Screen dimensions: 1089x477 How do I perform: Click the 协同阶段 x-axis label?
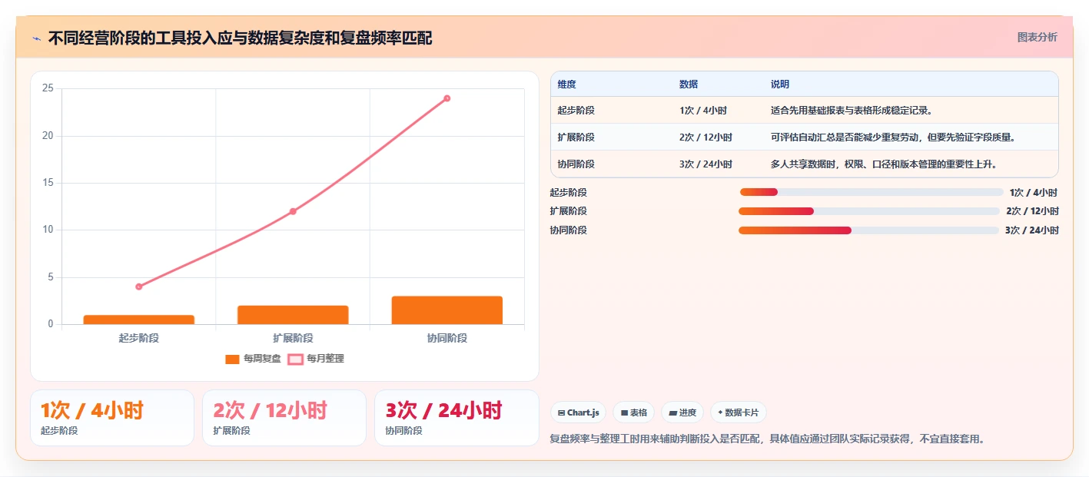pyautogui.click(x=447, y=338)
